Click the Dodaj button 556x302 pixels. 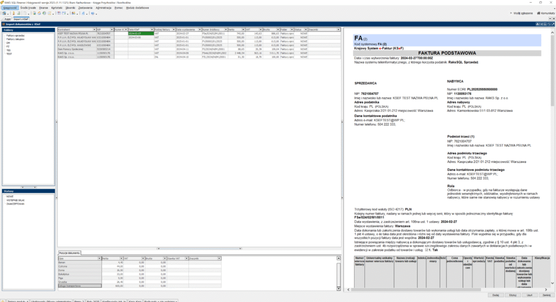[495, 295]
